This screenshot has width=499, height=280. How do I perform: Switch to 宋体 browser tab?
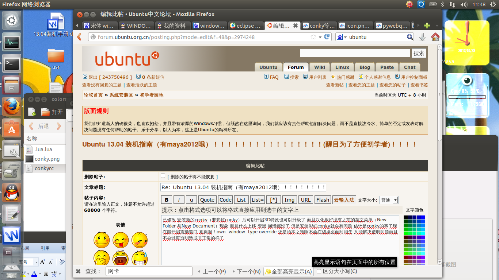click(x=99, y=26)
